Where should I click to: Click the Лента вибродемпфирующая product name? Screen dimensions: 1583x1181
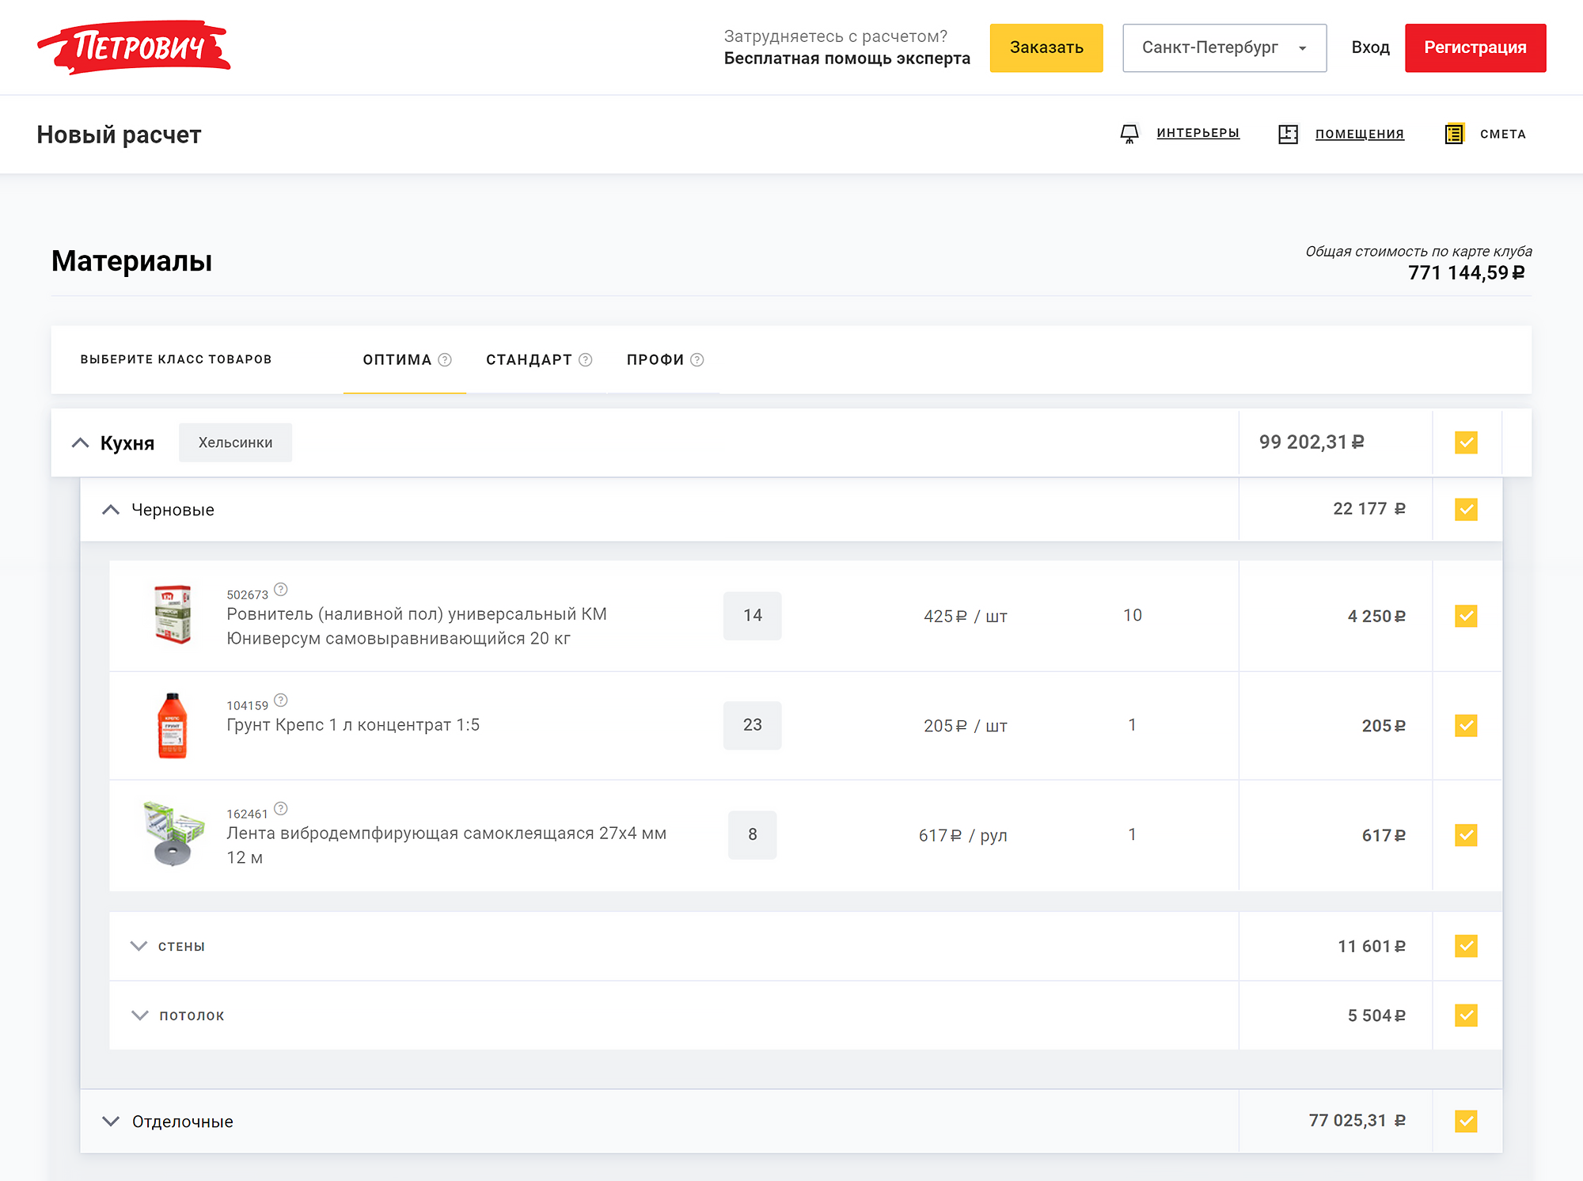point(446,845)
